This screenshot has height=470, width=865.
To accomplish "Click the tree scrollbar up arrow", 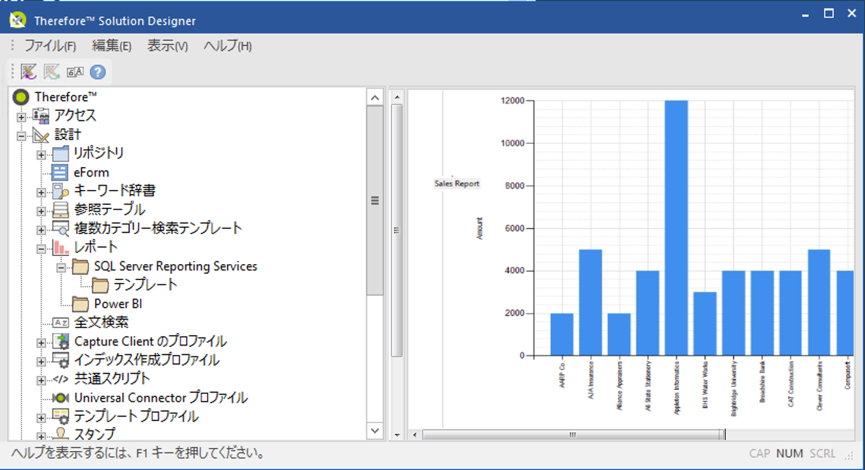I will [375, 98].
